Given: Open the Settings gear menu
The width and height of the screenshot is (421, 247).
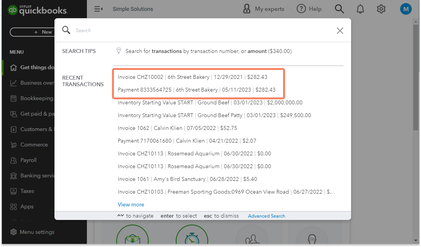Looking at the screenshot, I should tap(381, 9).
